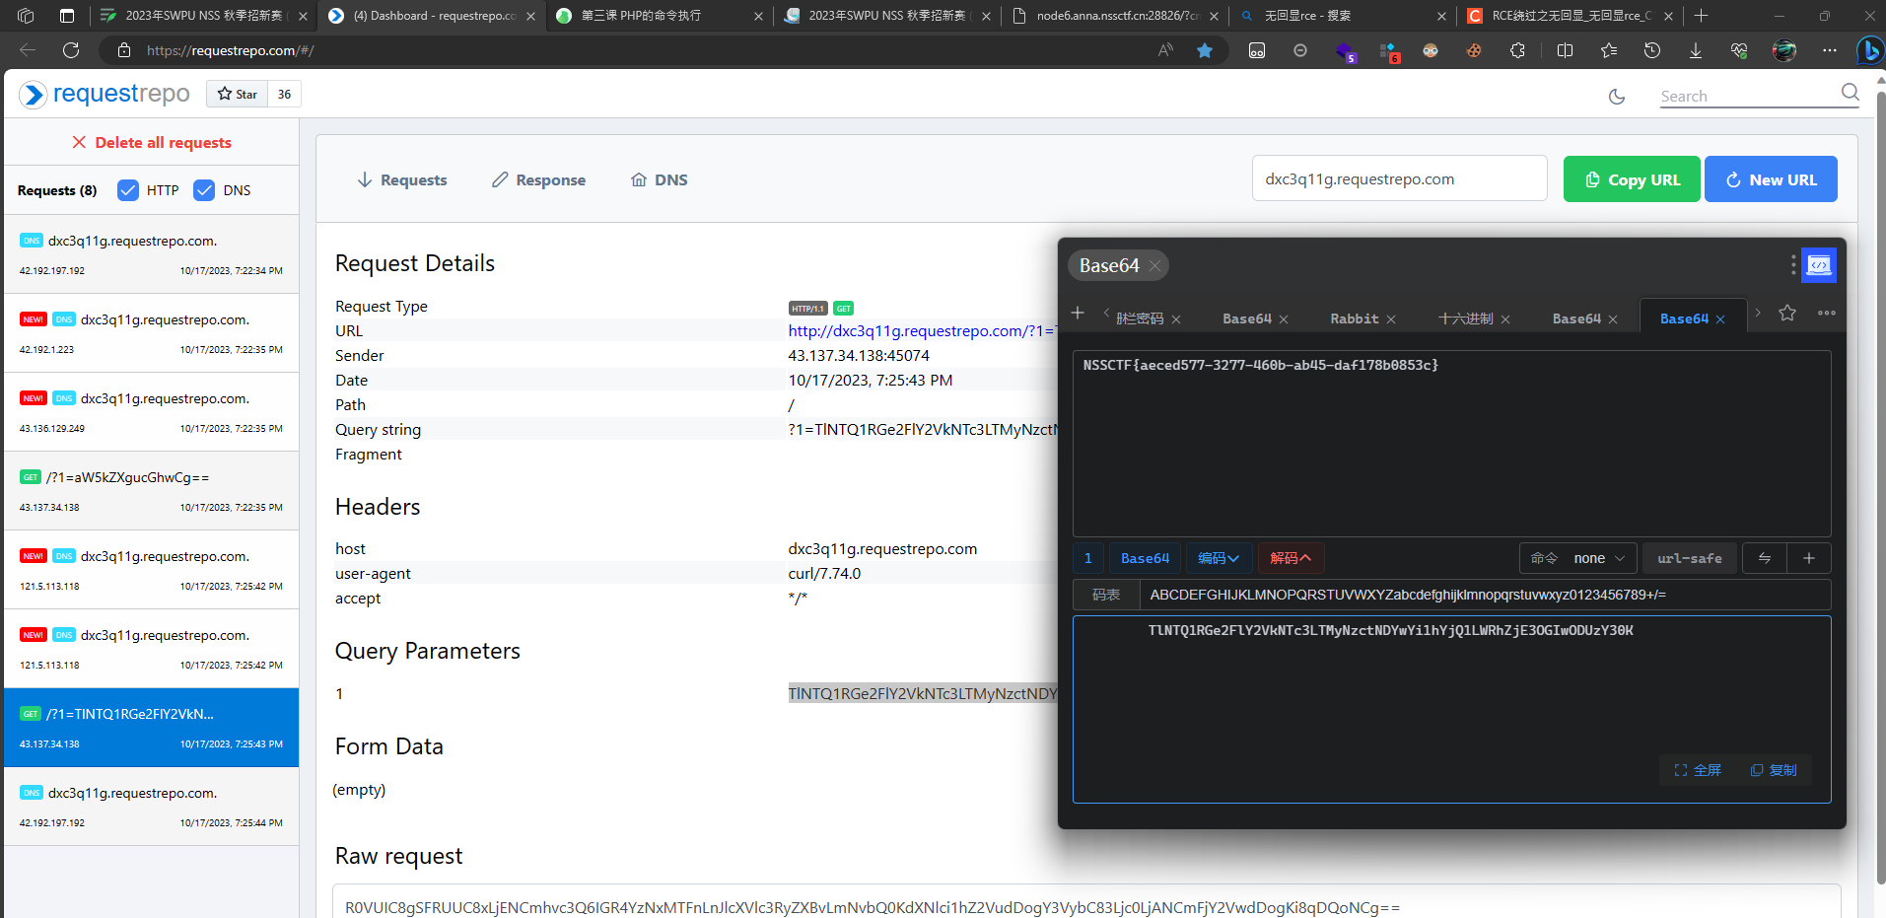The width and height of the screenshot is (1886, 918).
Task: Add new tool tab in Base64 panel
Action: [x=1078, y=313]
